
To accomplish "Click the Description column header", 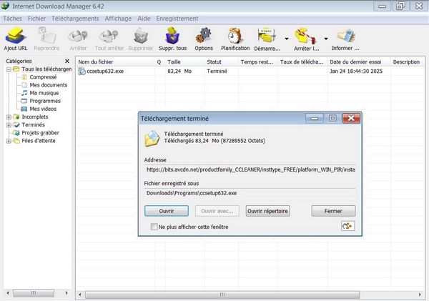I will pos(408,61).
